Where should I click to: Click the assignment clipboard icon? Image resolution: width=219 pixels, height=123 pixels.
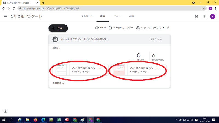(x=55, y=39)
